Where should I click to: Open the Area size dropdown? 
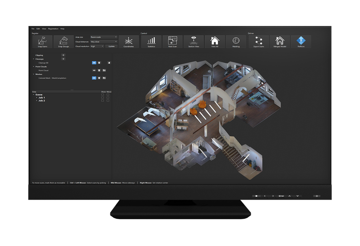(x=104, y=37)
